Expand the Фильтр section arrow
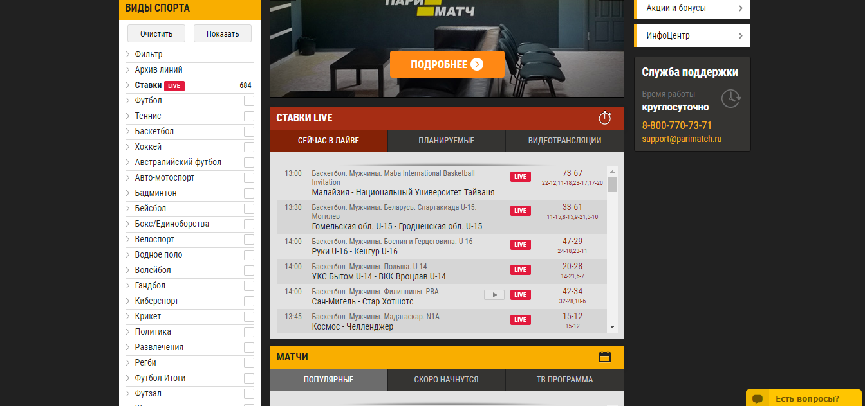Screen dimensions: 865x406 (127, 55)
